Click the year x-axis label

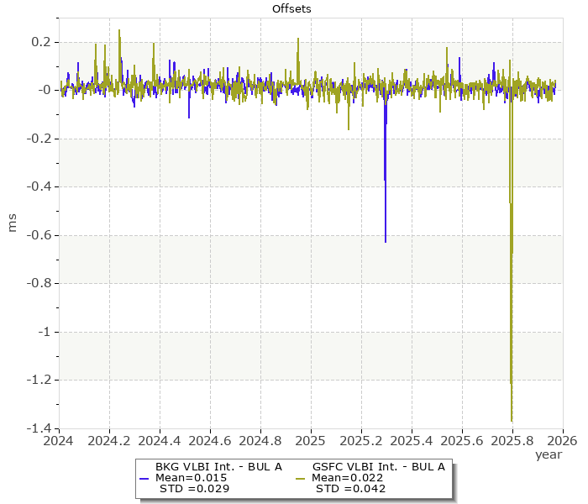[x=549, y=454]
